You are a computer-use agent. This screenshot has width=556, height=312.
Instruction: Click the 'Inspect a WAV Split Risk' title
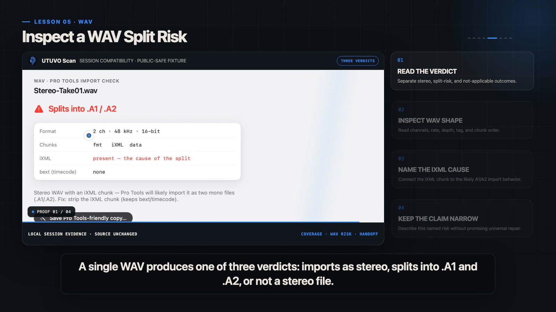(x=105, y=37)
